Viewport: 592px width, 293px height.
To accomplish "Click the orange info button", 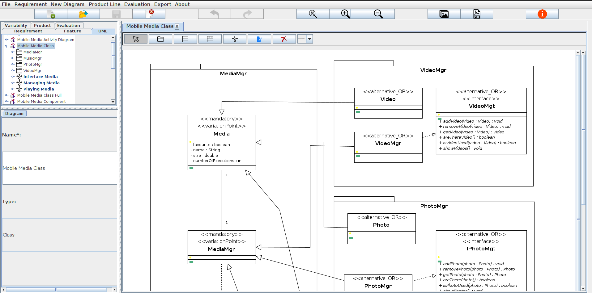I will point(542,14).
